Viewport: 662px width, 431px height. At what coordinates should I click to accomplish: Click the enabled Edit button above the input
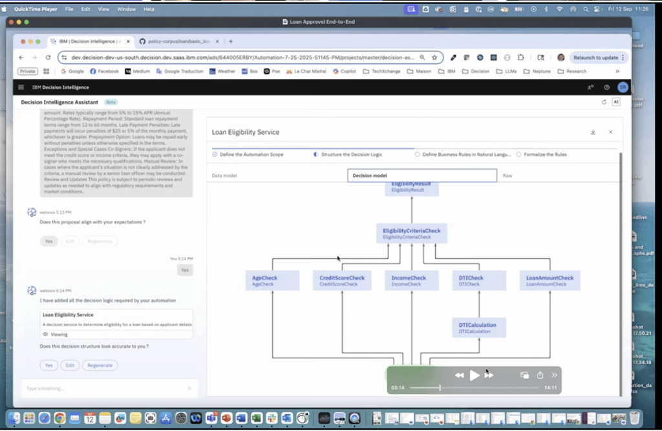(70, 365)
